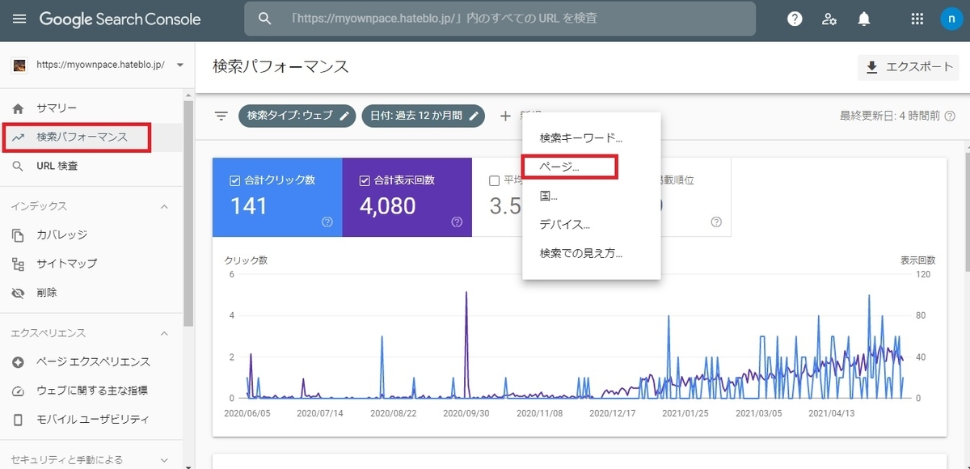Click help icon on 掲載順位 card

[x=716, y=222]
